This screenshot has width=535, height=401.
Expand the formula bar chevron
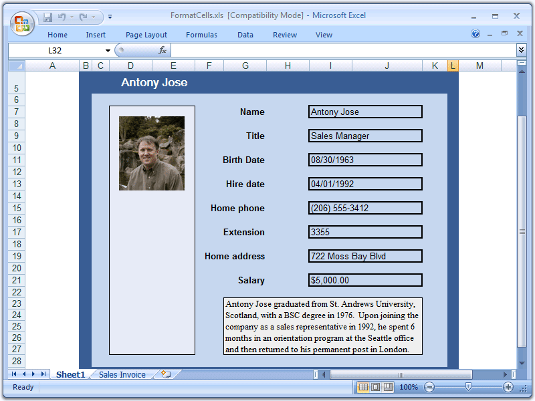click(x=521, y=50)
